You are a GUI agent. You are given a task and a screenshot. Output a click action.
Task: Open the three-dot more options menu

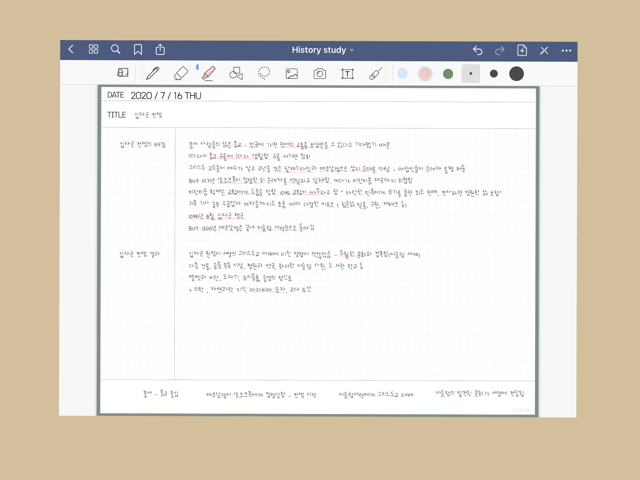[566, 51]
